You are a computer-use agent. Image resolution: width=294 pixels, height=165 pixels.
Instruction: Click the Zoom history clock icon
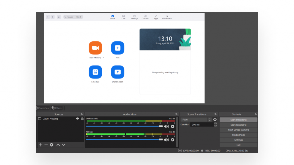click(x=59, y=17)
